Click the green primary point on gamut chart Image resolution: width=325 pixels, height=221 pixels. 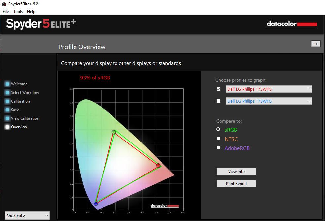[114, 132]
